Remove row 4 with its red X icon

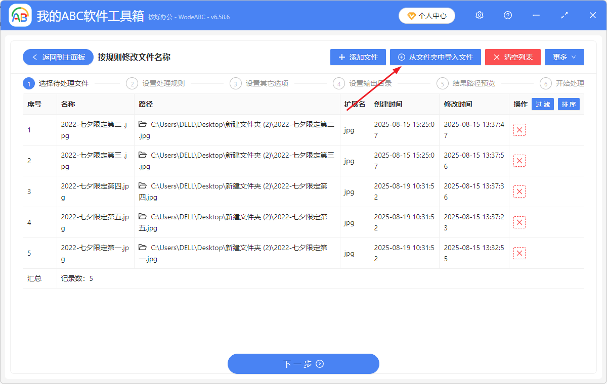(x=519, y=222)
